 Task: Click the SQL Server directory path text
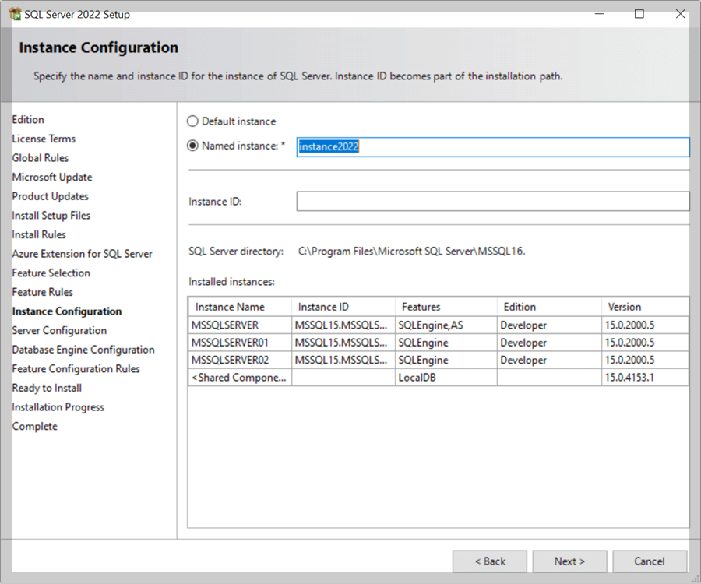coord(412,251)
